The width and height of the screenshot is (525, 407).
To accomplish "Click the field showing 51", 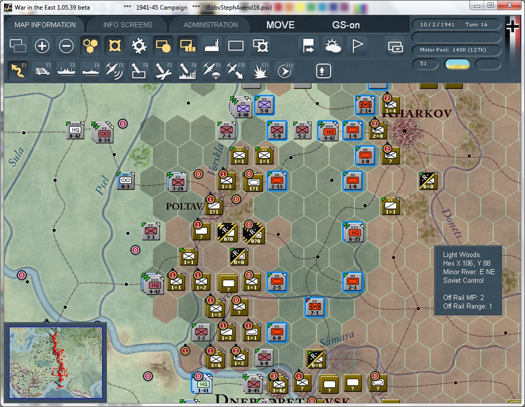I will point(425,64).
